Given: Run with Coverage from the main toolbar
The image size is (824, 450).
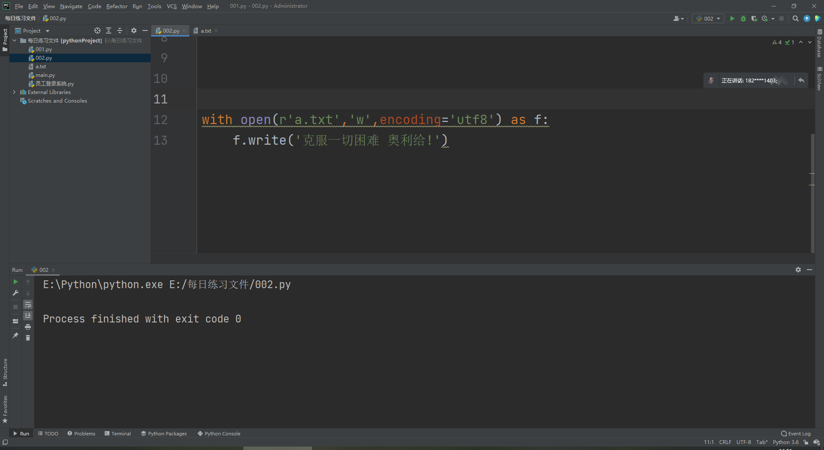Looking at the screenshot, I should pyautogui.click(x=754, y=18).
